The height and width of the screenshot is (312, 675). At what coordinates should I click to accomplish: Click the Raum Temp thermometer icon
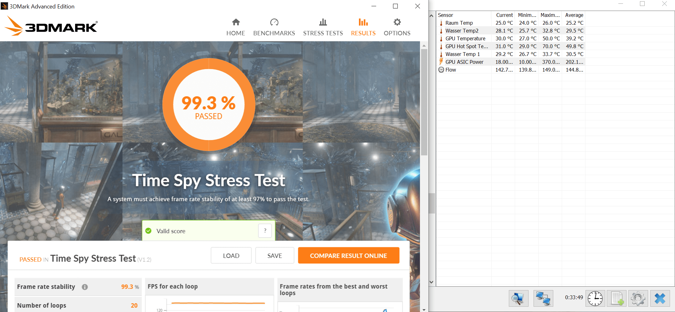[x=441, y=23]
